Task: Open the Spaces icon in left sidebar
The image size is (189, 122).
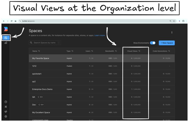Action: [6, 38]
